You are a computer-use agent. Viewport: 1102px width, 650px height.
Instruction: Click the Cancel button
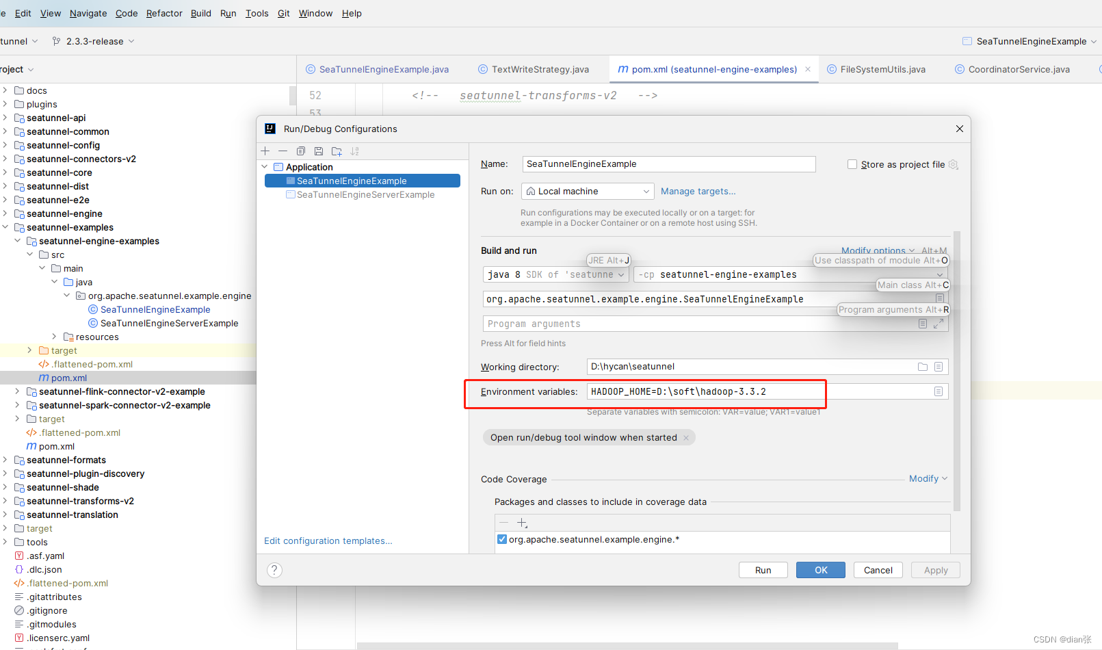coord(878,570)
